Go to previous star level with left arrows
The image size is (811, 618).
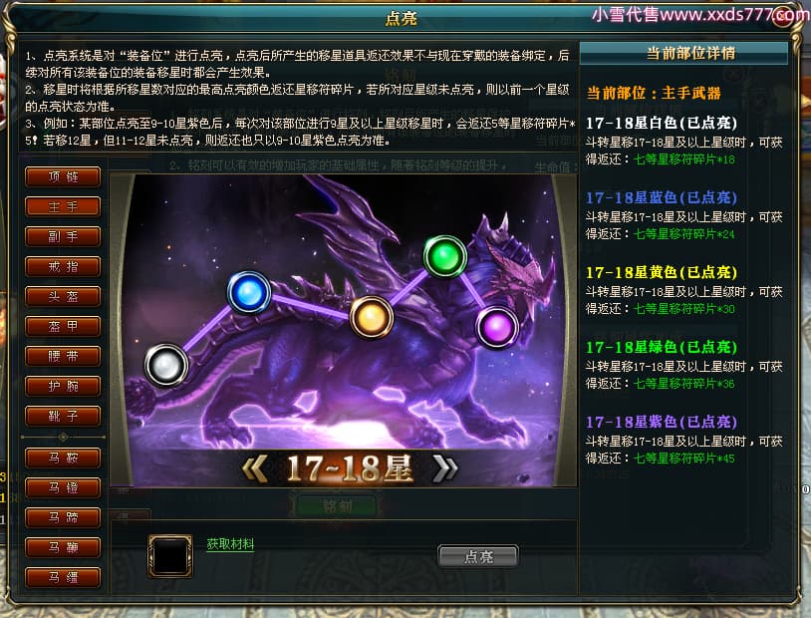pyautogui.click(x=254, y=468)
